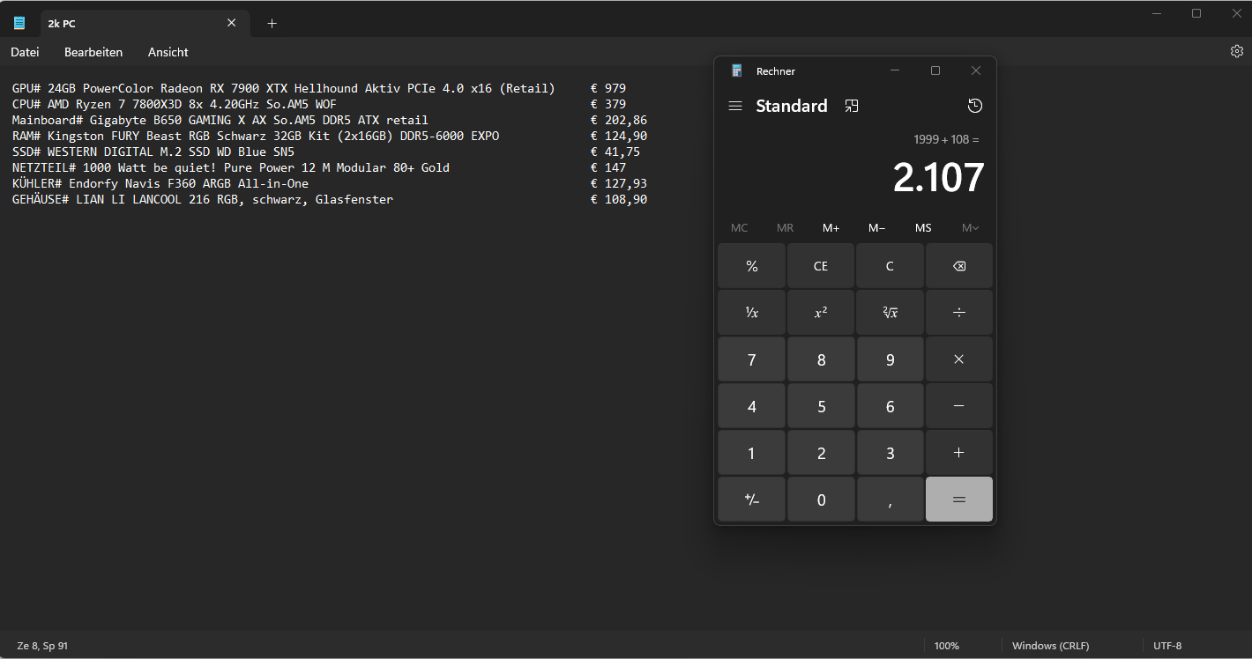Click the equals key
1252x659 pixels.
click(959, 500)
